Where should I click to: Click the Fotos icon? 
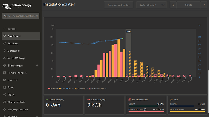coord(5,87)
